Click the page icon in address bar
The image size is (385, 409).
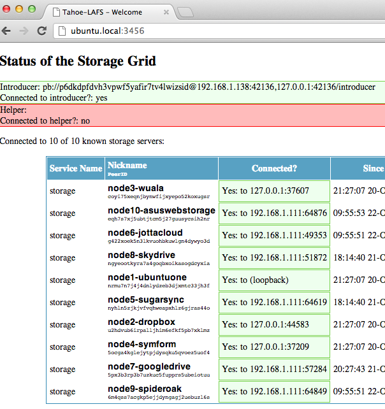[x=62, y=31]
